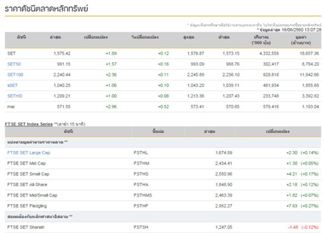Select SET50 last value 991.15
Viewport: 324px width, 233px height.
pyautogui.click(x=64, y=64)
